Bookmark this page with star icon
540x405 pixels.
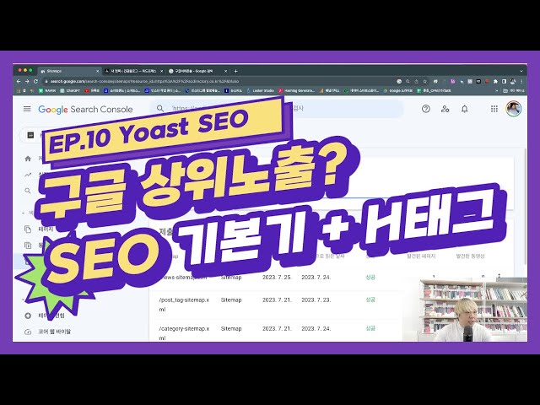point(424,81)
